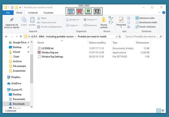Click the Rinomina button

90,25
